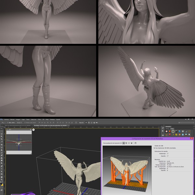This screenshot has width=195, height=195.
Task: Click the field at options bar right end
Action: pos(185,123)
